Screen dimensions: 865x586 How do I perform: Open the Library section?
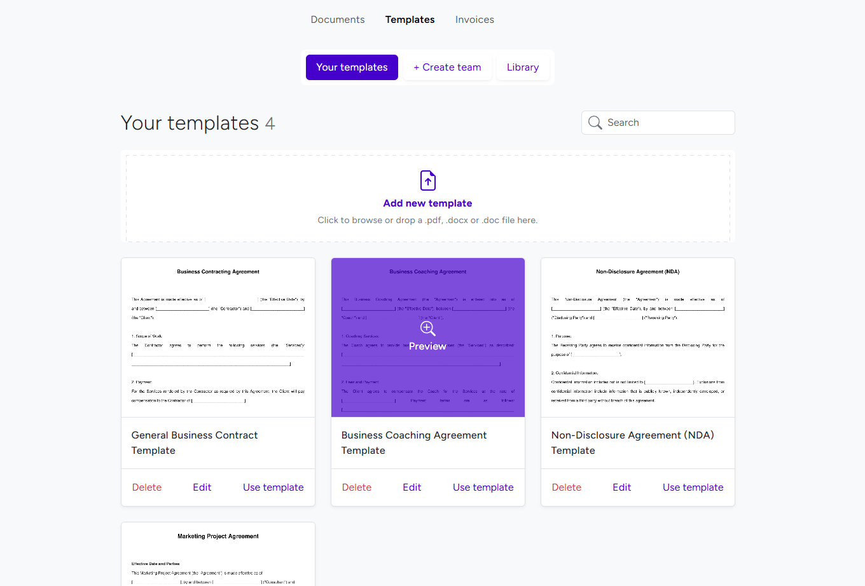click(522, 67)
